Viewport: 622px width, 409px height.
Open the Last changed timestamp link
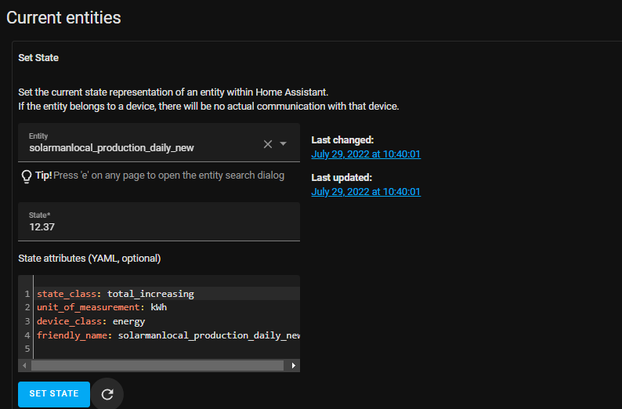(x=366, y=154)
